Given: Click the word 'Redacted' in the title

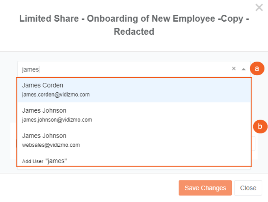Looking at the screenshot, I should coord(134,32).
